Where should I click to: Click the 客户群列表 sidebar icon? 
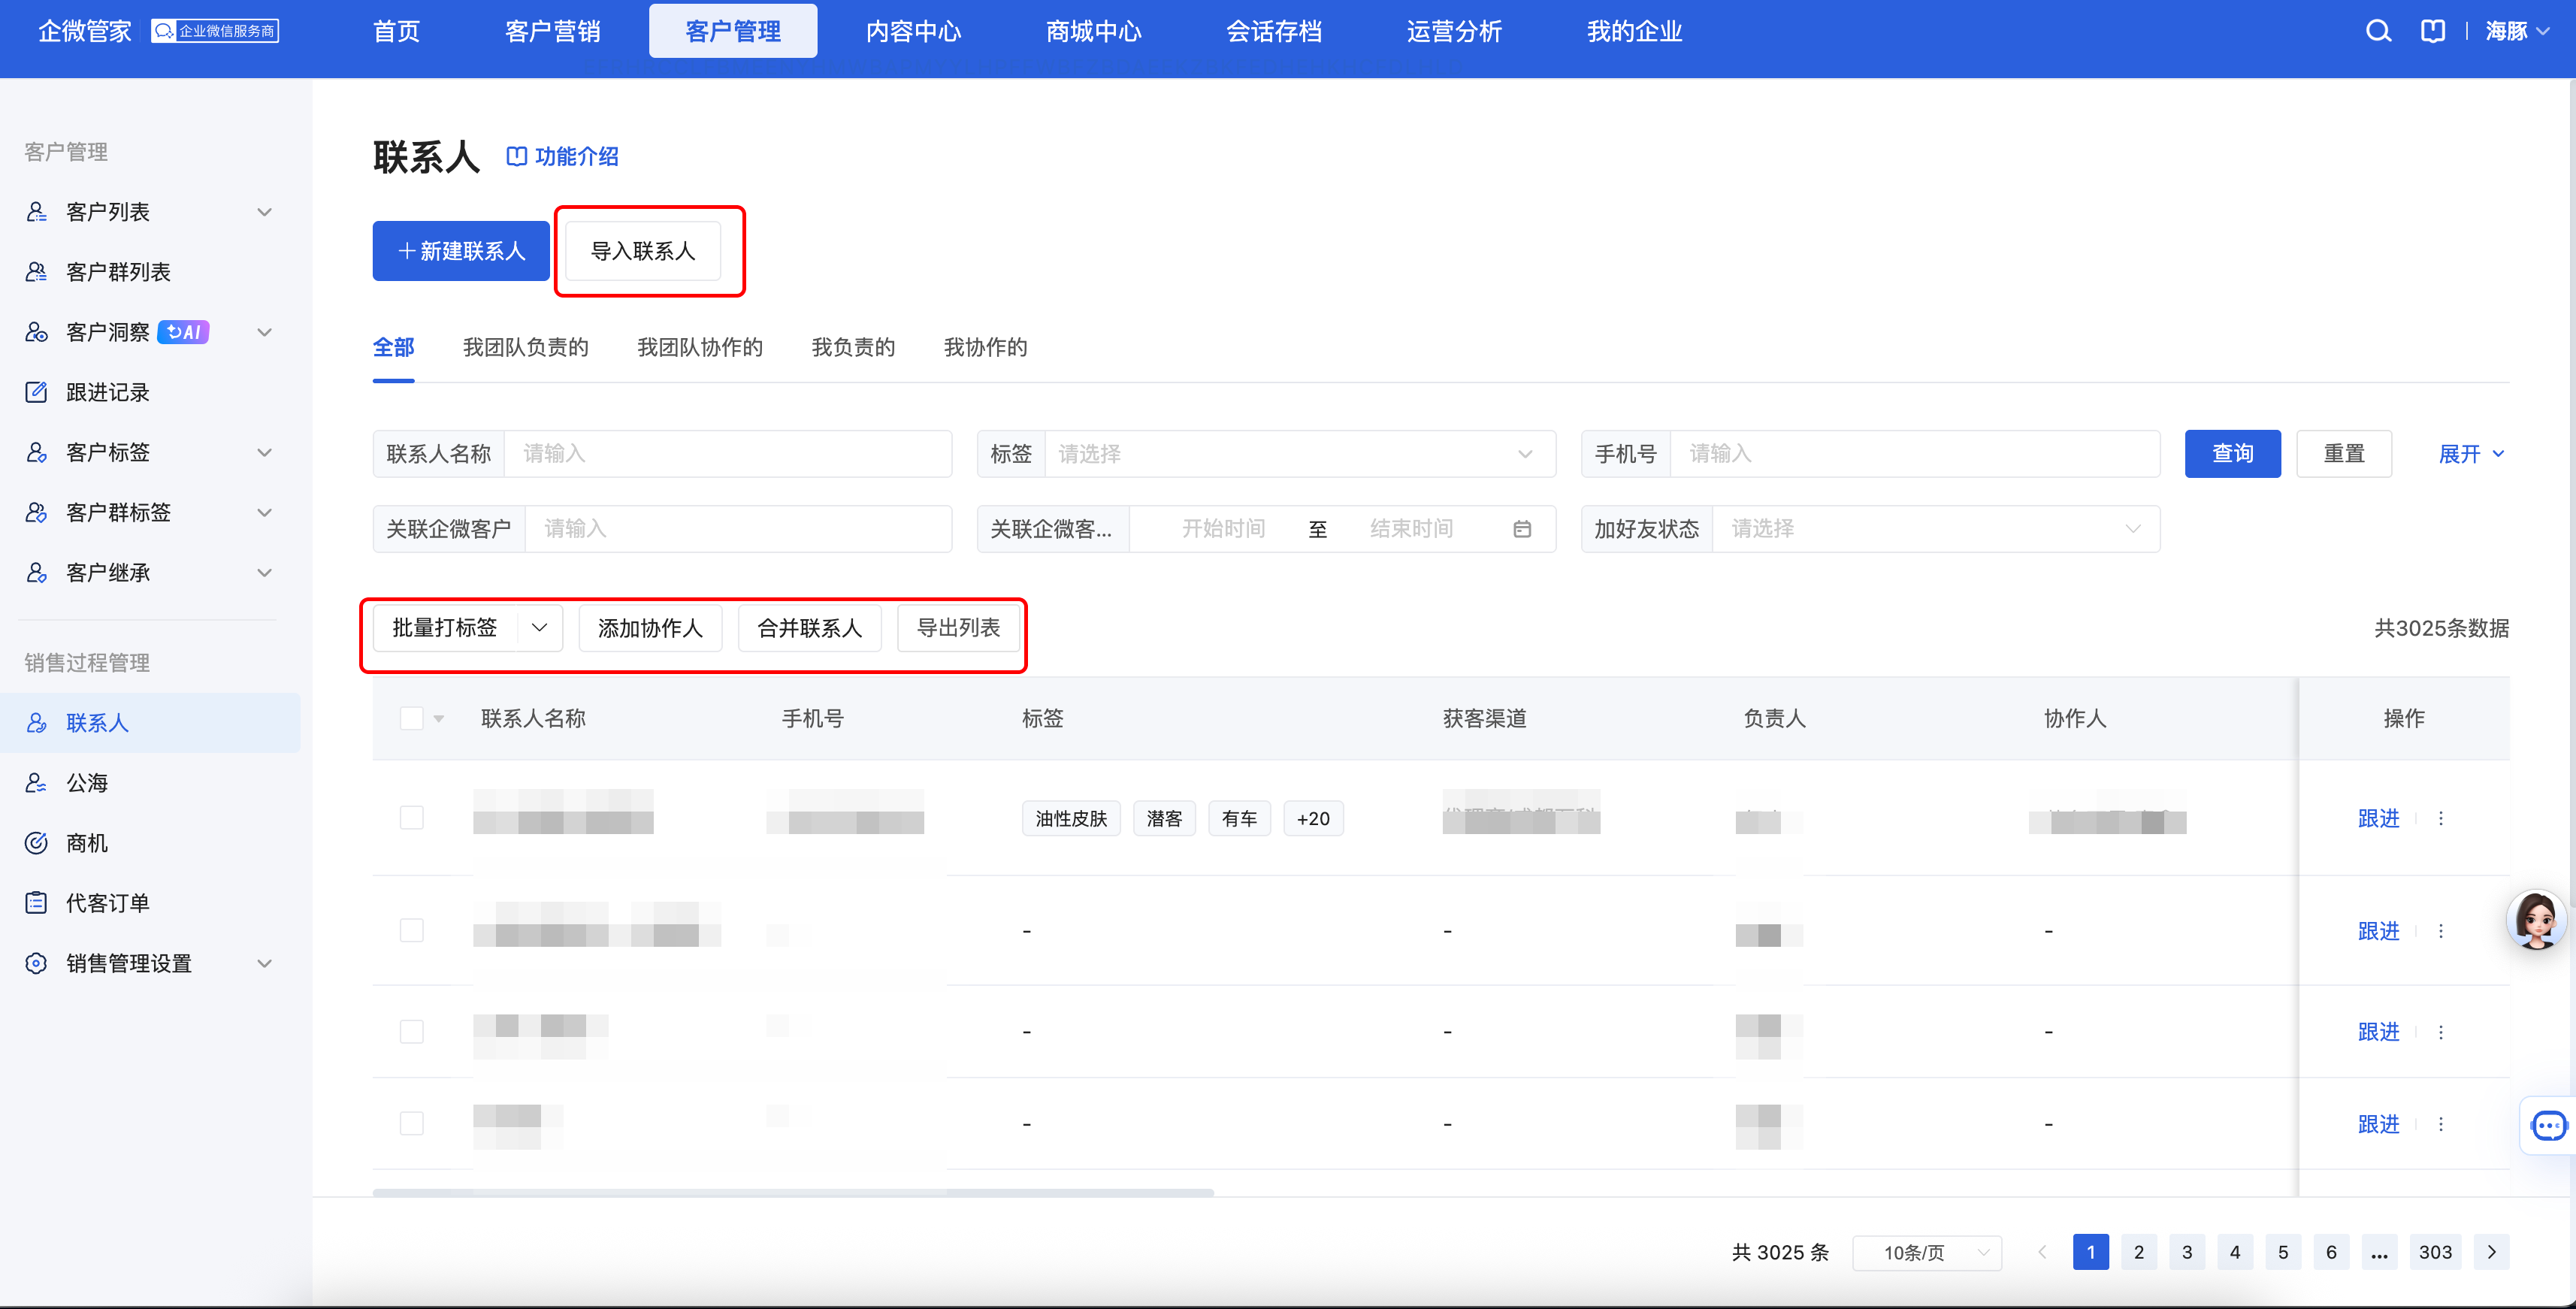tap(36, 272)
